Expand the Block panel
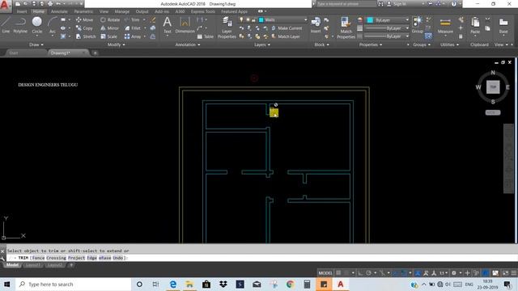 tap(321, 44)
